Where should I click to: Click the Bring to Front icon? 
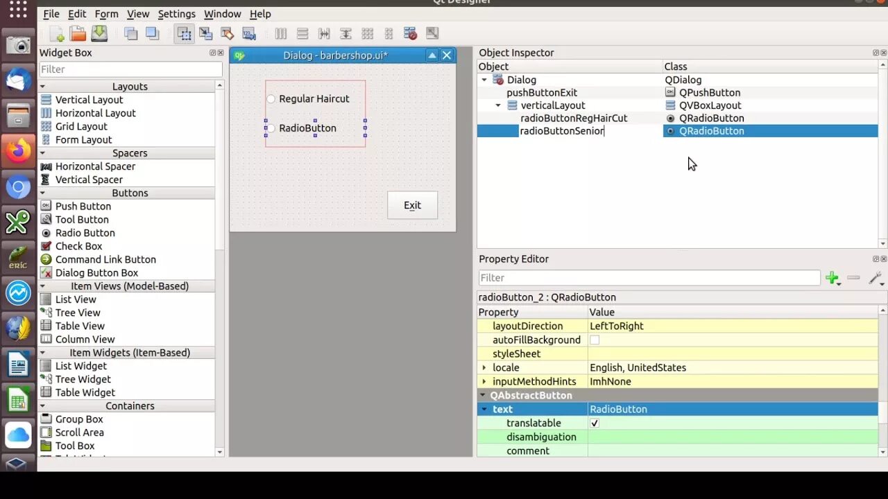(152, 33)
